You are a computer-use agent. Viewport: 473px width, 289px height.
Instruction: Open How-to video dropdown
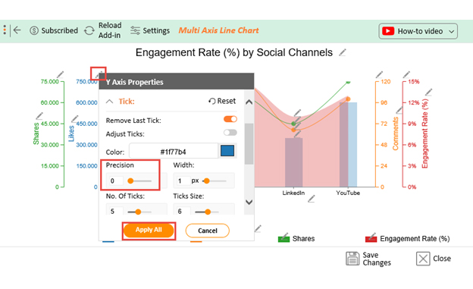tap(418, 31)
